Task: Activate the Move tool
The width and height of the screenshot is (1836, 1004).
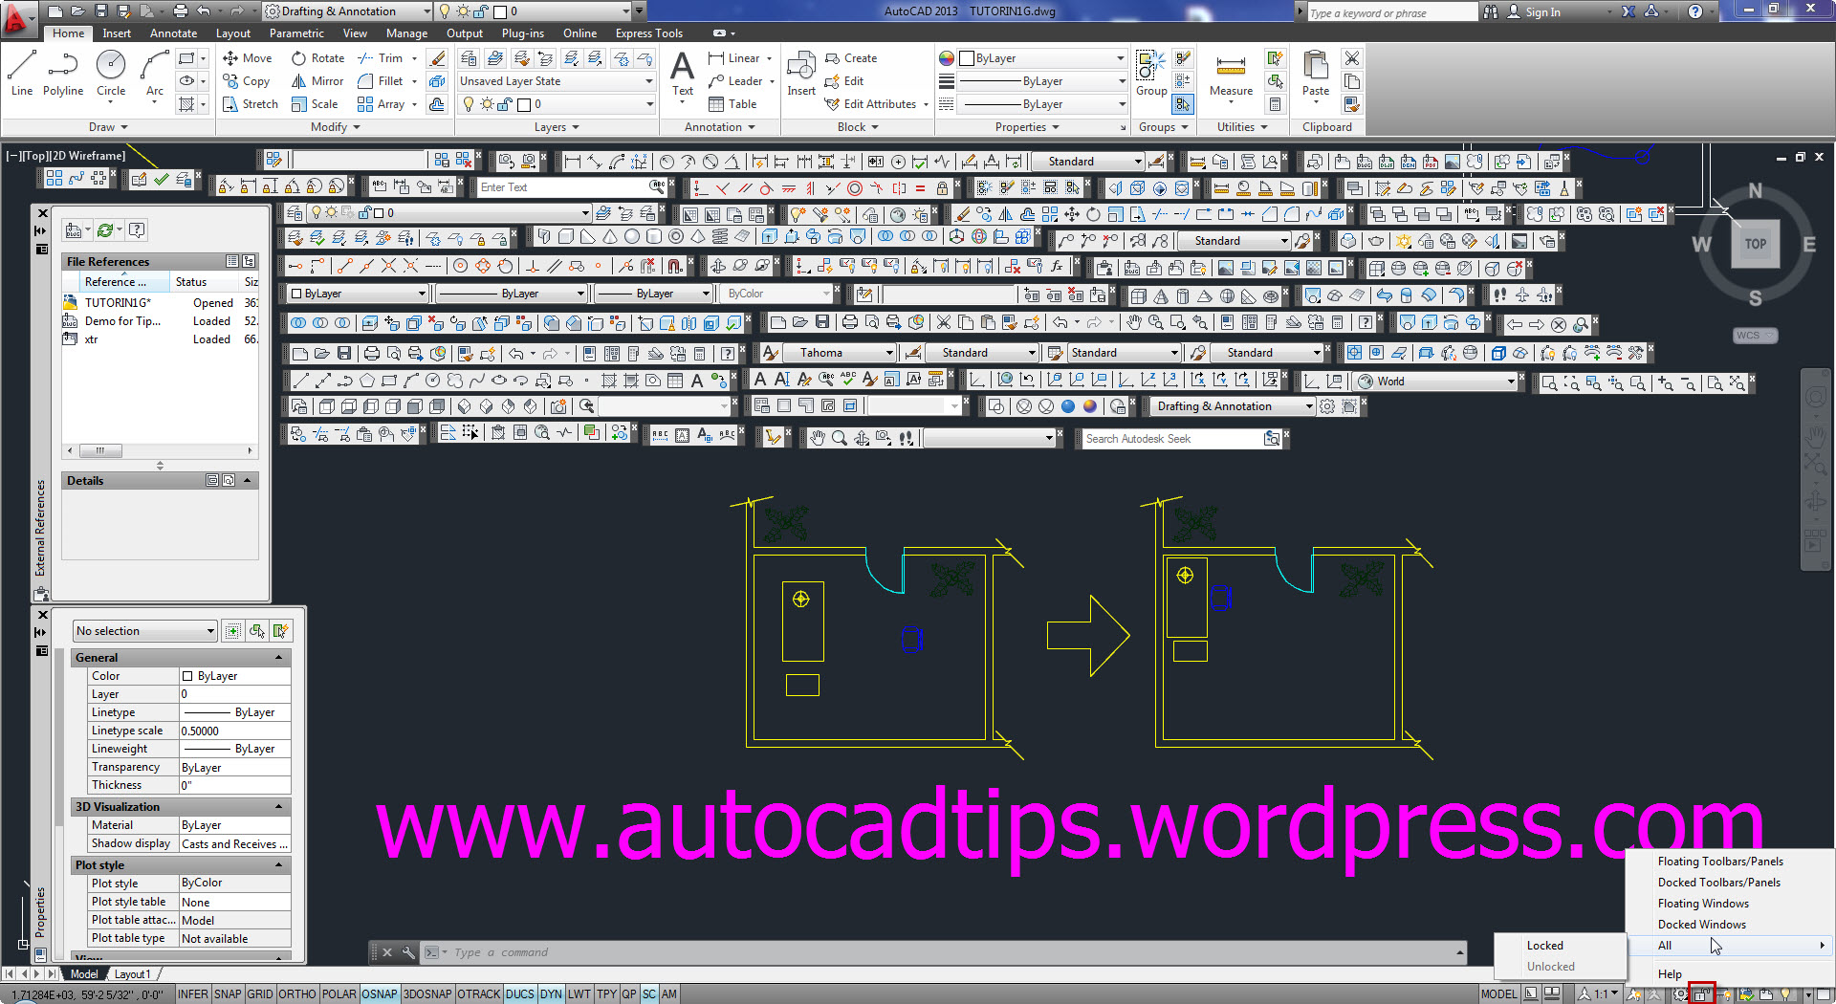Action: pos(247,57)
